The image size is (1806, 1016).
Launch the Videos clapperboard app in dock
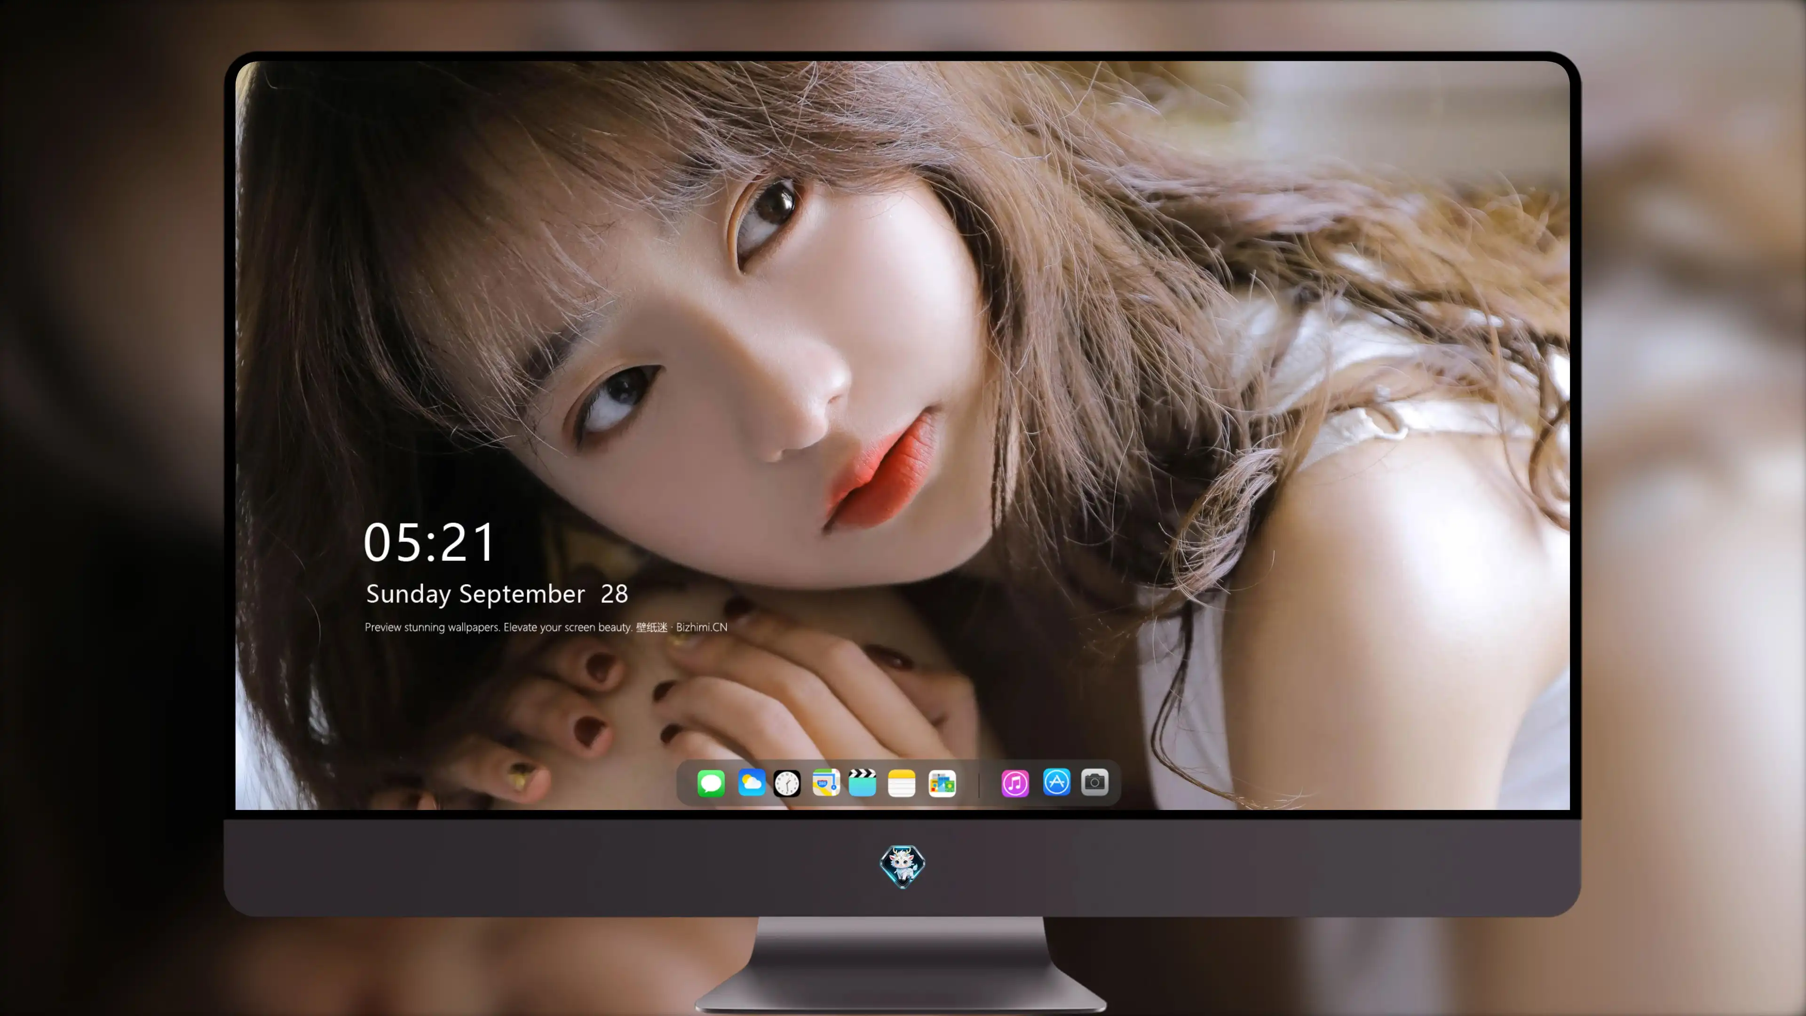(863, 783)
